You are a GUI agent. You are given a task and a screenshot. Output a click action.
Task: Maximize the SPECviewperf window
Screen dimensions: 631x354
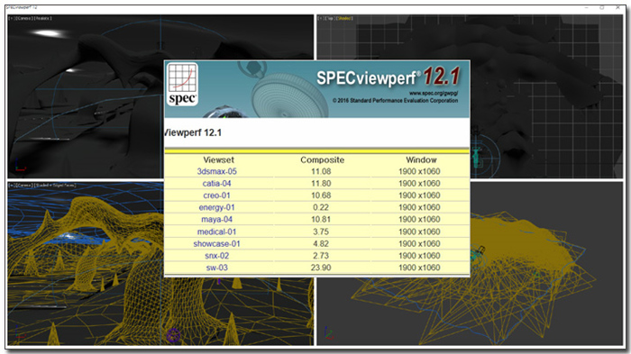point(602,7)
